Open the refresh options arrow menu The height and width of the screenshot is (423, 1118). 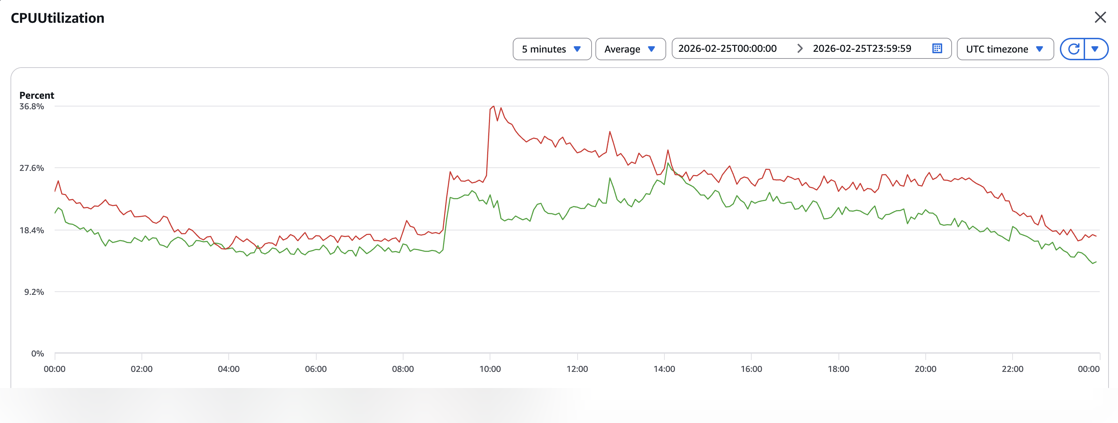tap(1095, 49)
